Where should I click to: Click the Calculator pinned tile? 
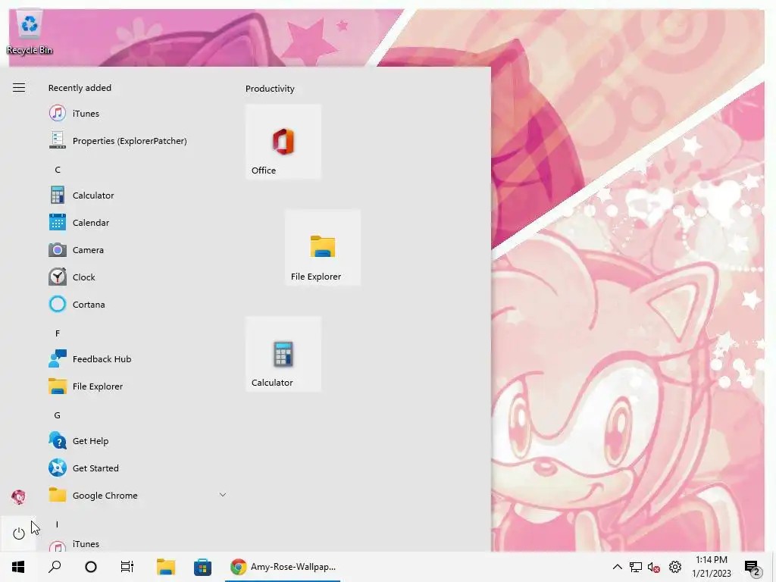[283, 354]
